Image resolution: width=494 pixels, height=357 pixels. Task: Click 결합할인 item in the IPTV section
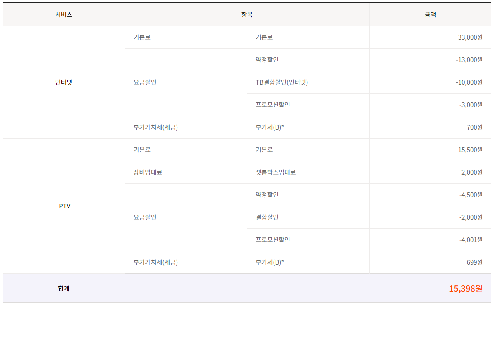tap(267, 217)
